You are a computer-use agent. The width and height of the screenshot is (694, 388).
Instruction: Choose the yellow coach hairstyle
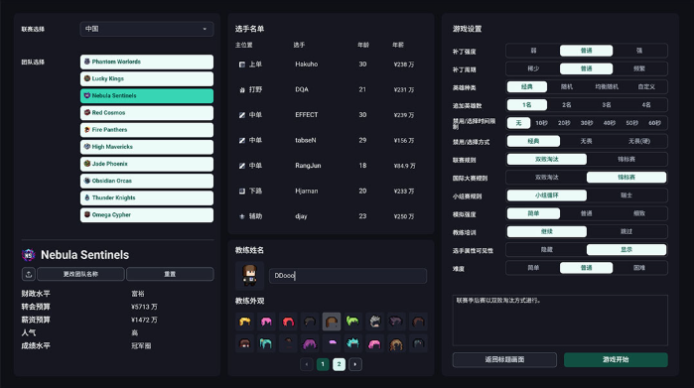pos(245,322)
